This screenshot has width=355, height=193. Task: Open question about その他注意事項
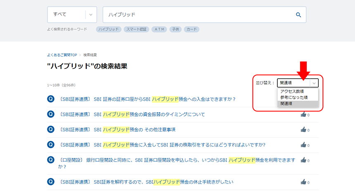click(x=117, y=129)
